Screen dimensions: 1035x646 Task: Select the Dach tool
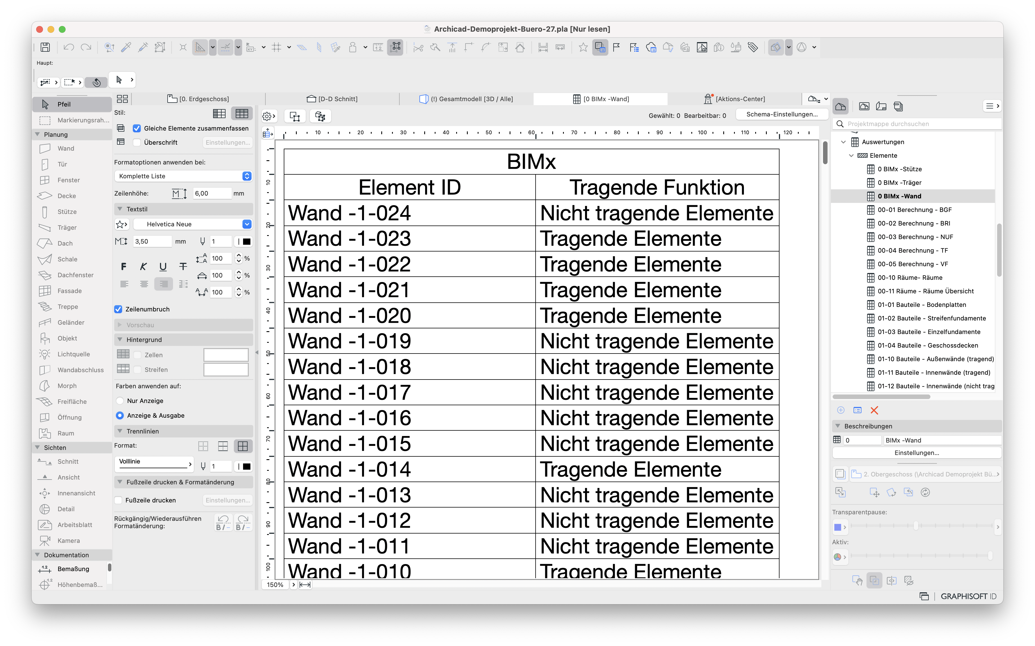pos(72,243)
